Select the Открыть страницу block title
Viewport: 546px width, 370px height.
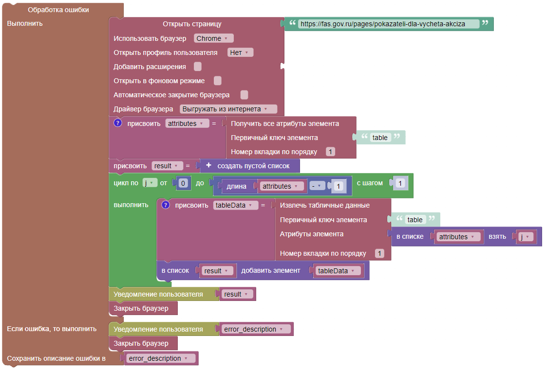click(192, 24)
